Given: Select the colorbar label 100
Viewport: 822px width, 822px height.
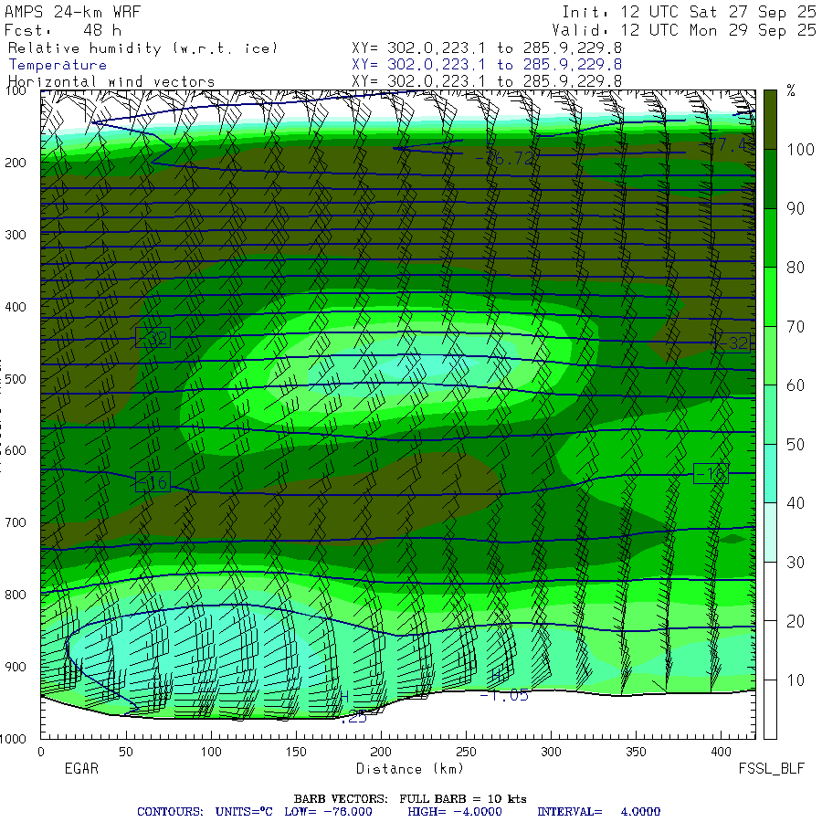Looking at the screenshot, I should 800,150.
